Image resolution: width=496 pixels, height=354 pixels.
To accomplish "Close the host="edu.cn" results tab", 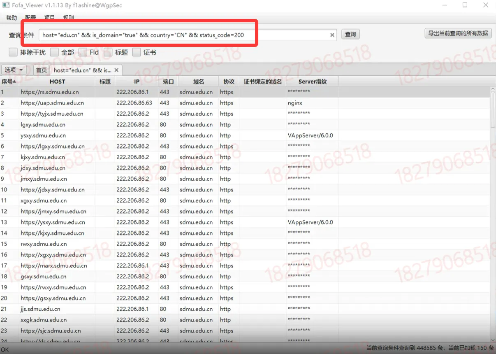I will [x=116, y=70].
